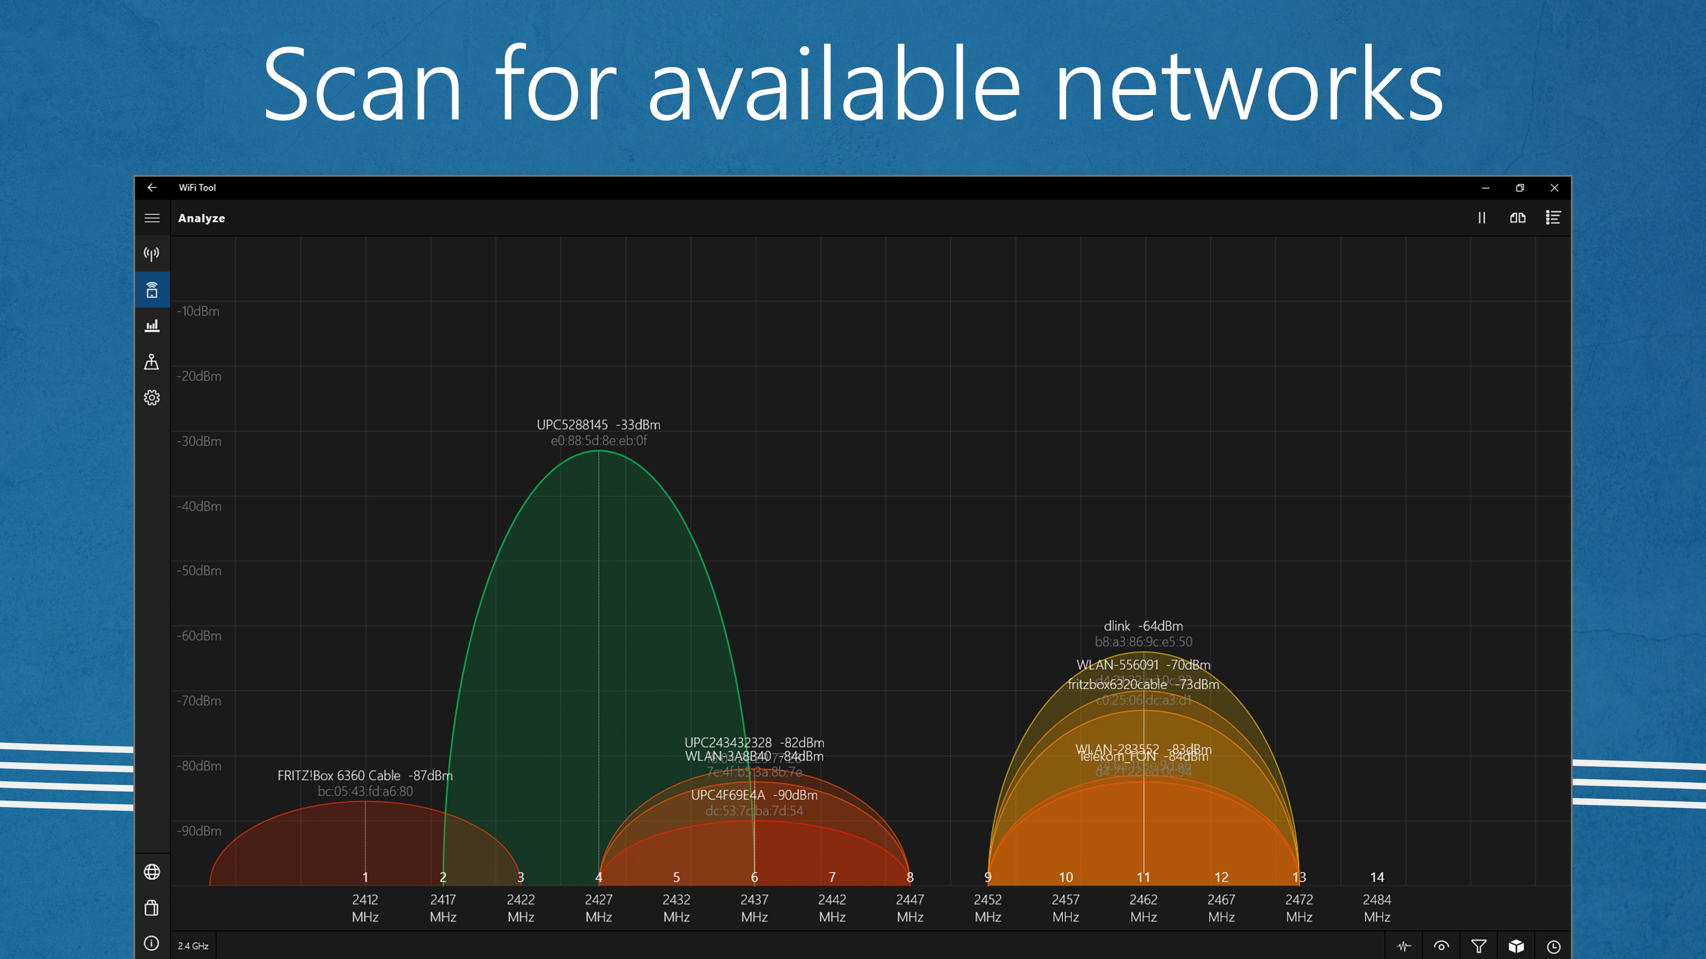
Task: Select the Analyze router icon in sidebar
Action: 151,290
